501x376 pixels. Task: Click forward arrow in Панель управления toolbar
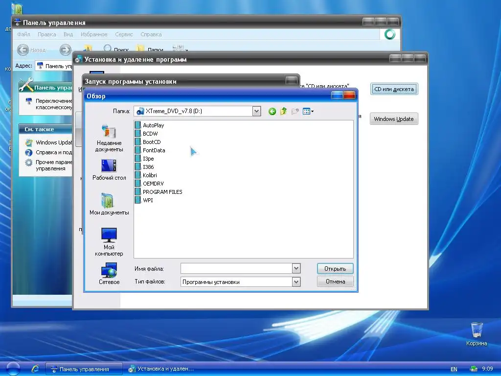[x=66, y=50]
